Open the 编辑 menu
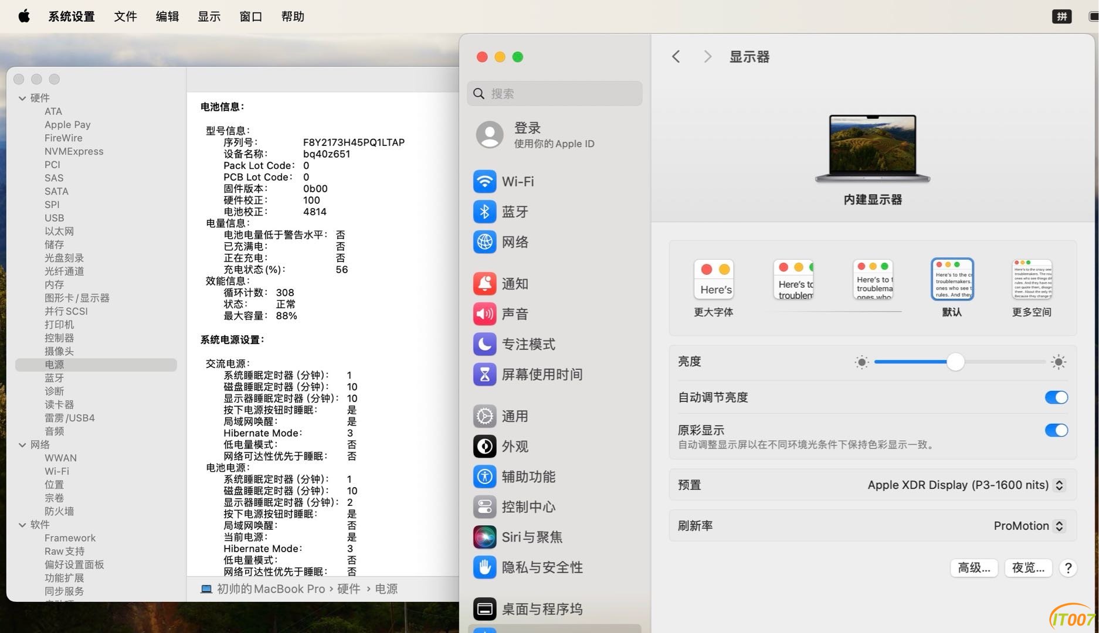 pos(167,16)
